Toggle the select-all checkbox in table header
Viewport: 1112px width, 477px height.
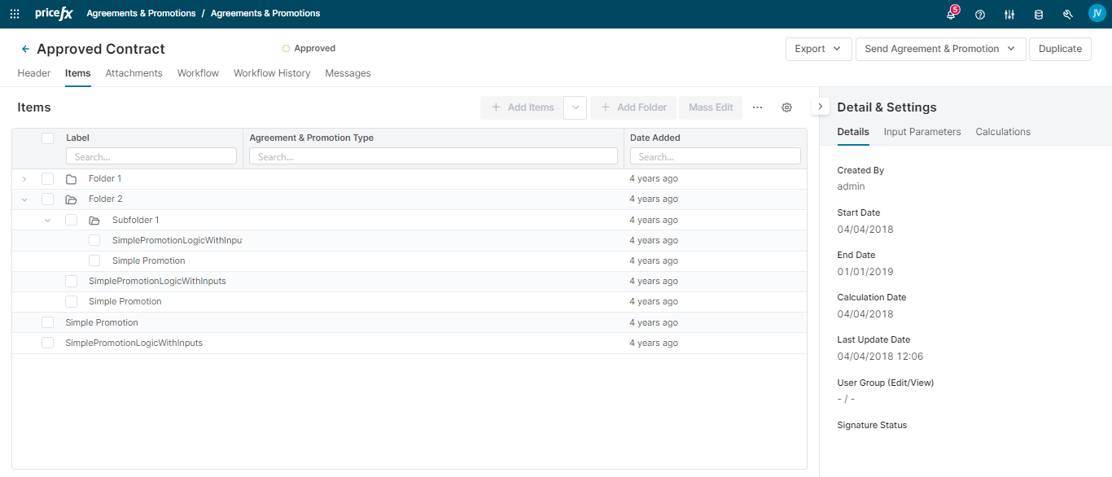(x=48, y=138)
